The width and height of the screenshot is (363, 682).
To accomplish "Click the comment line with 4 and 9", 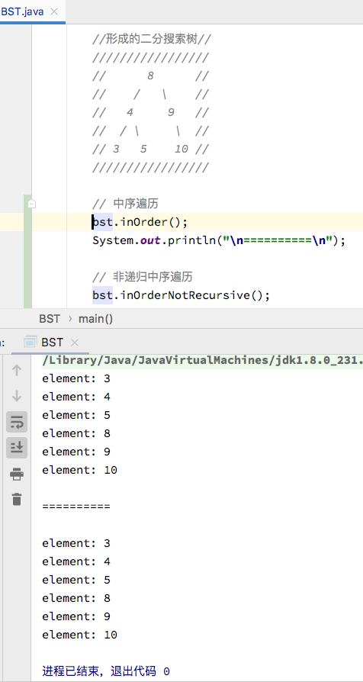I will click(150, 113).
